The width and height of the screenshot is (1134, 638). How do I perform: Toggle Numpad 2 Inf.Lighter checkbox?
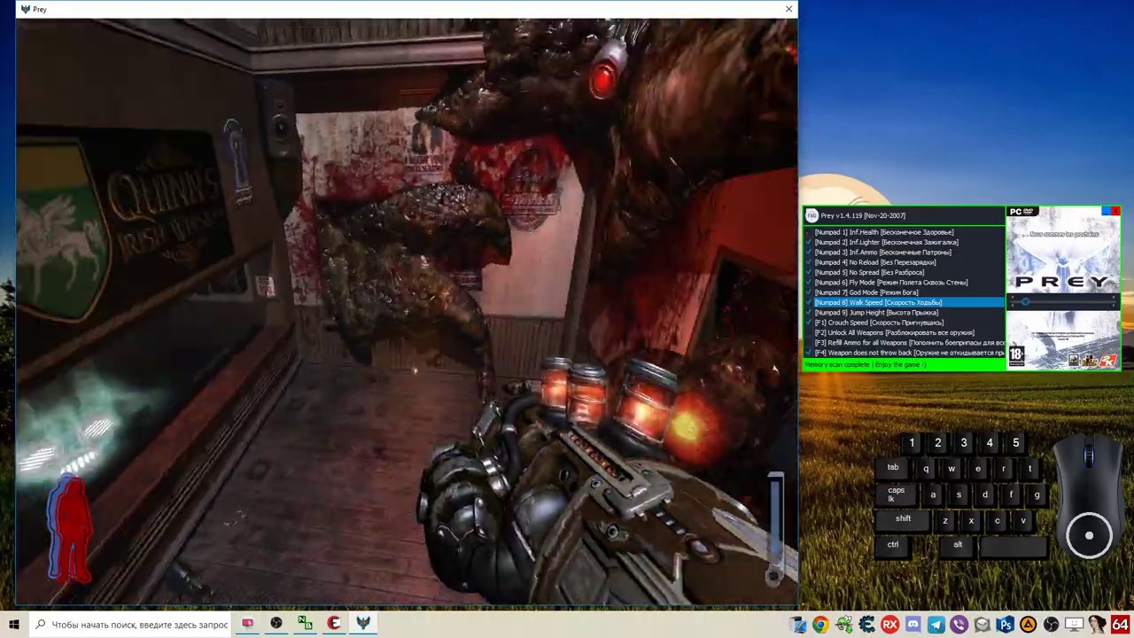point(809,242)
